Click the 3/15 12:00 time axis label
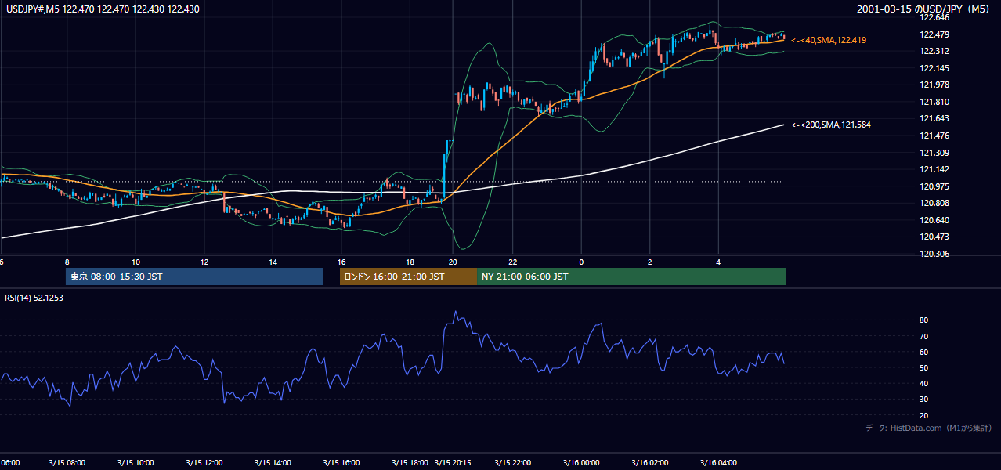 click(204, 462)
